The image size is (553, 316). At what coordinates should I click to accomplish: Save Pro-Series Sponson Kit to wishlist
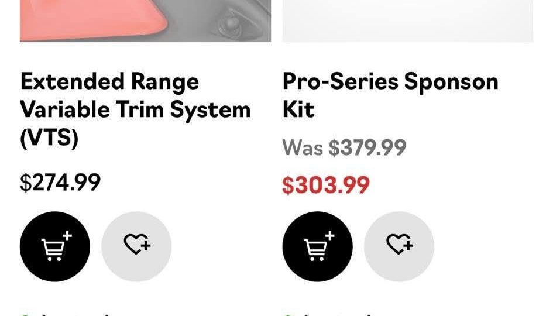click(399, 246)
